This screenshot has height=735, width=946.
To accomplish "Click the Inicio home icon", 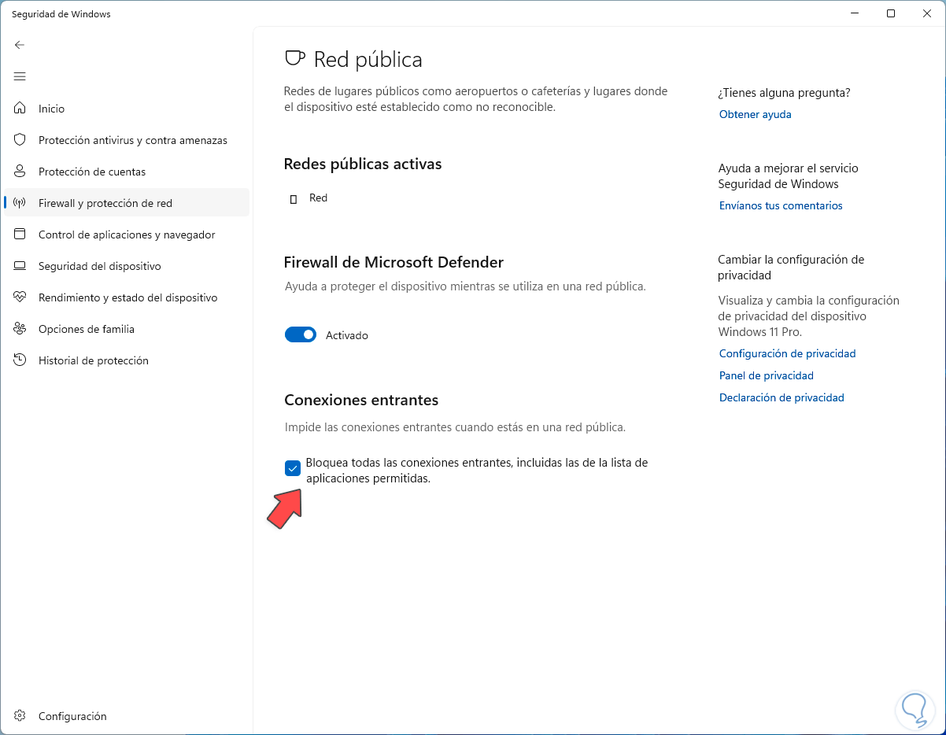I will pyautogui.click(x=20, y=109).
